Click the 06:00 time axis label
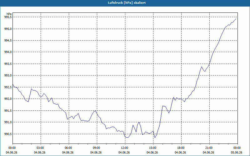Viewport: 250px width, 156px height. click(x=69, y=148)
